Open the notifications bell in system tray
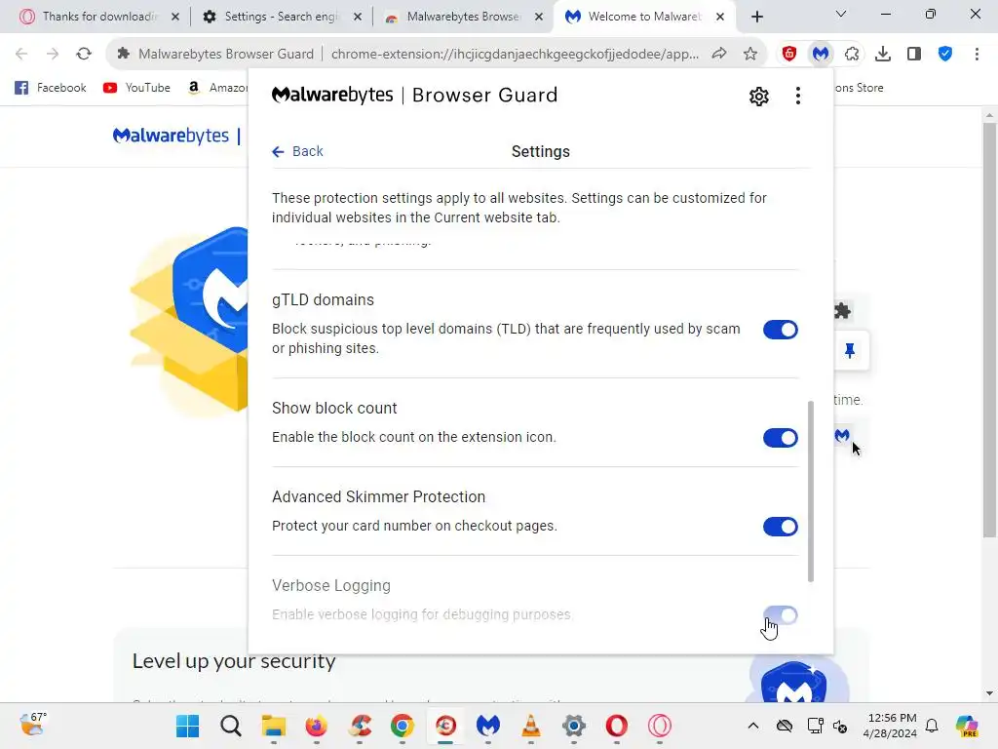Viewport: 998px width, 749px height. point(932,726)
